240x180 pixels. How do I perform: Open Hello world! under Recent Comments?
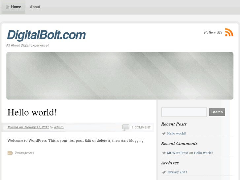coord(203,153)
